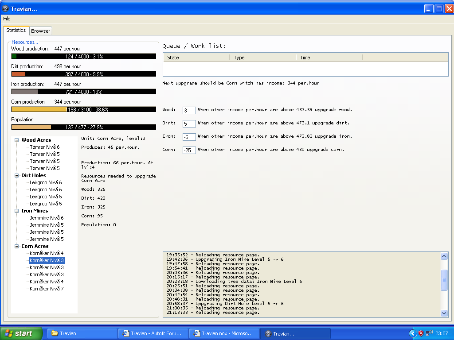The image size is (454, 340).
Task: Open the Travian folder from the taskbar
Action: (82, 333)
